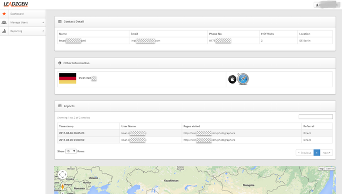Click Kazakhstan label on the map
The height and width of the screenshot is (194, 342).
[171, 180]
